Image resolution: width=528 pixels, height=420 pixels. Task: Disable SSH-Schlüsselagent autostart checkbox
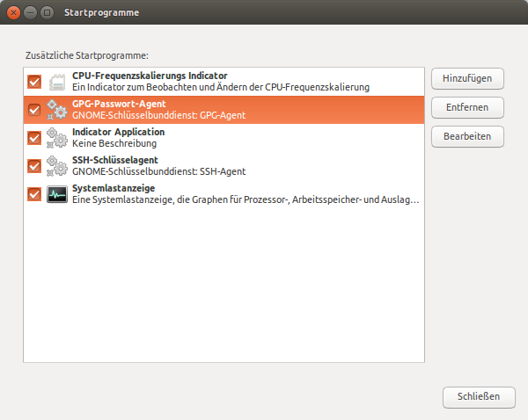(34, 166)
